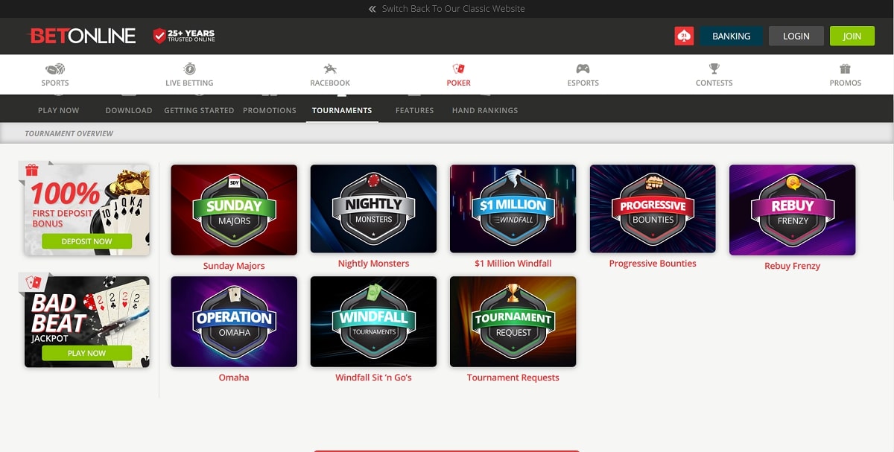The image size is (894, 452).
Task: Open the Hand Rankings tab
Action: pos(485,110)
